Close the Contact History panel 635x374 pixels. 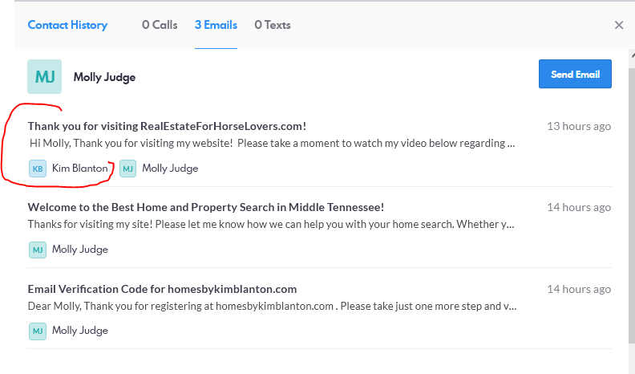pos(619,25)
